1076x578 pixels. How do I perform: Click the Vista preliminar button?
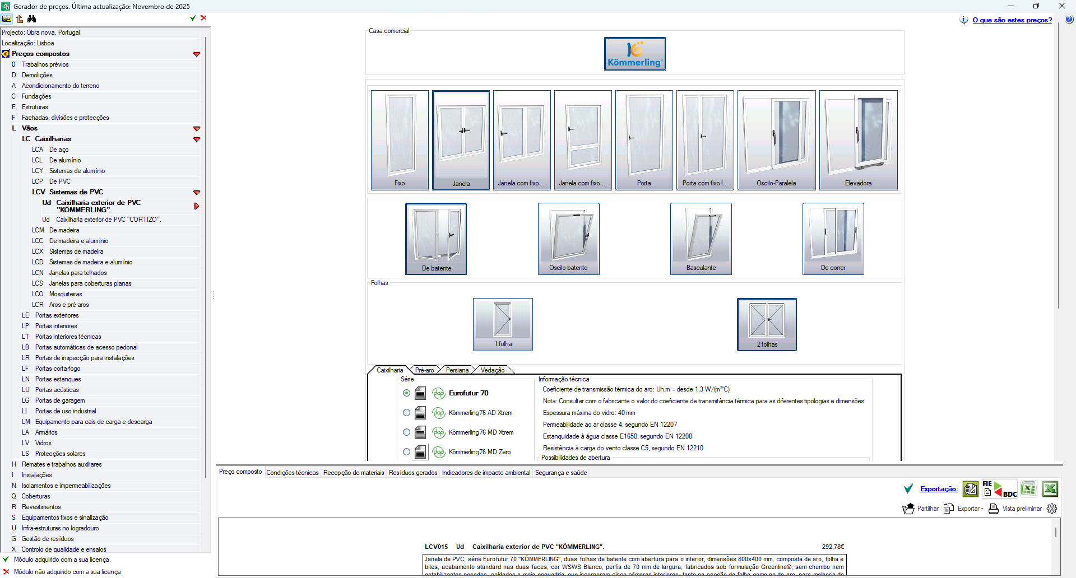[x=1015, y=509]
